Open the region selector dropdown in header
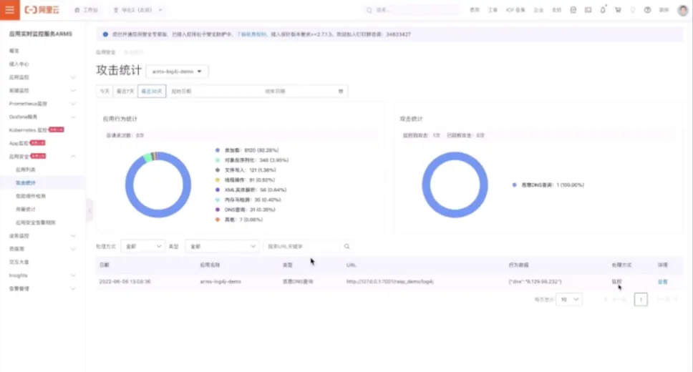 pyautogui.click(x=138, y=10)
